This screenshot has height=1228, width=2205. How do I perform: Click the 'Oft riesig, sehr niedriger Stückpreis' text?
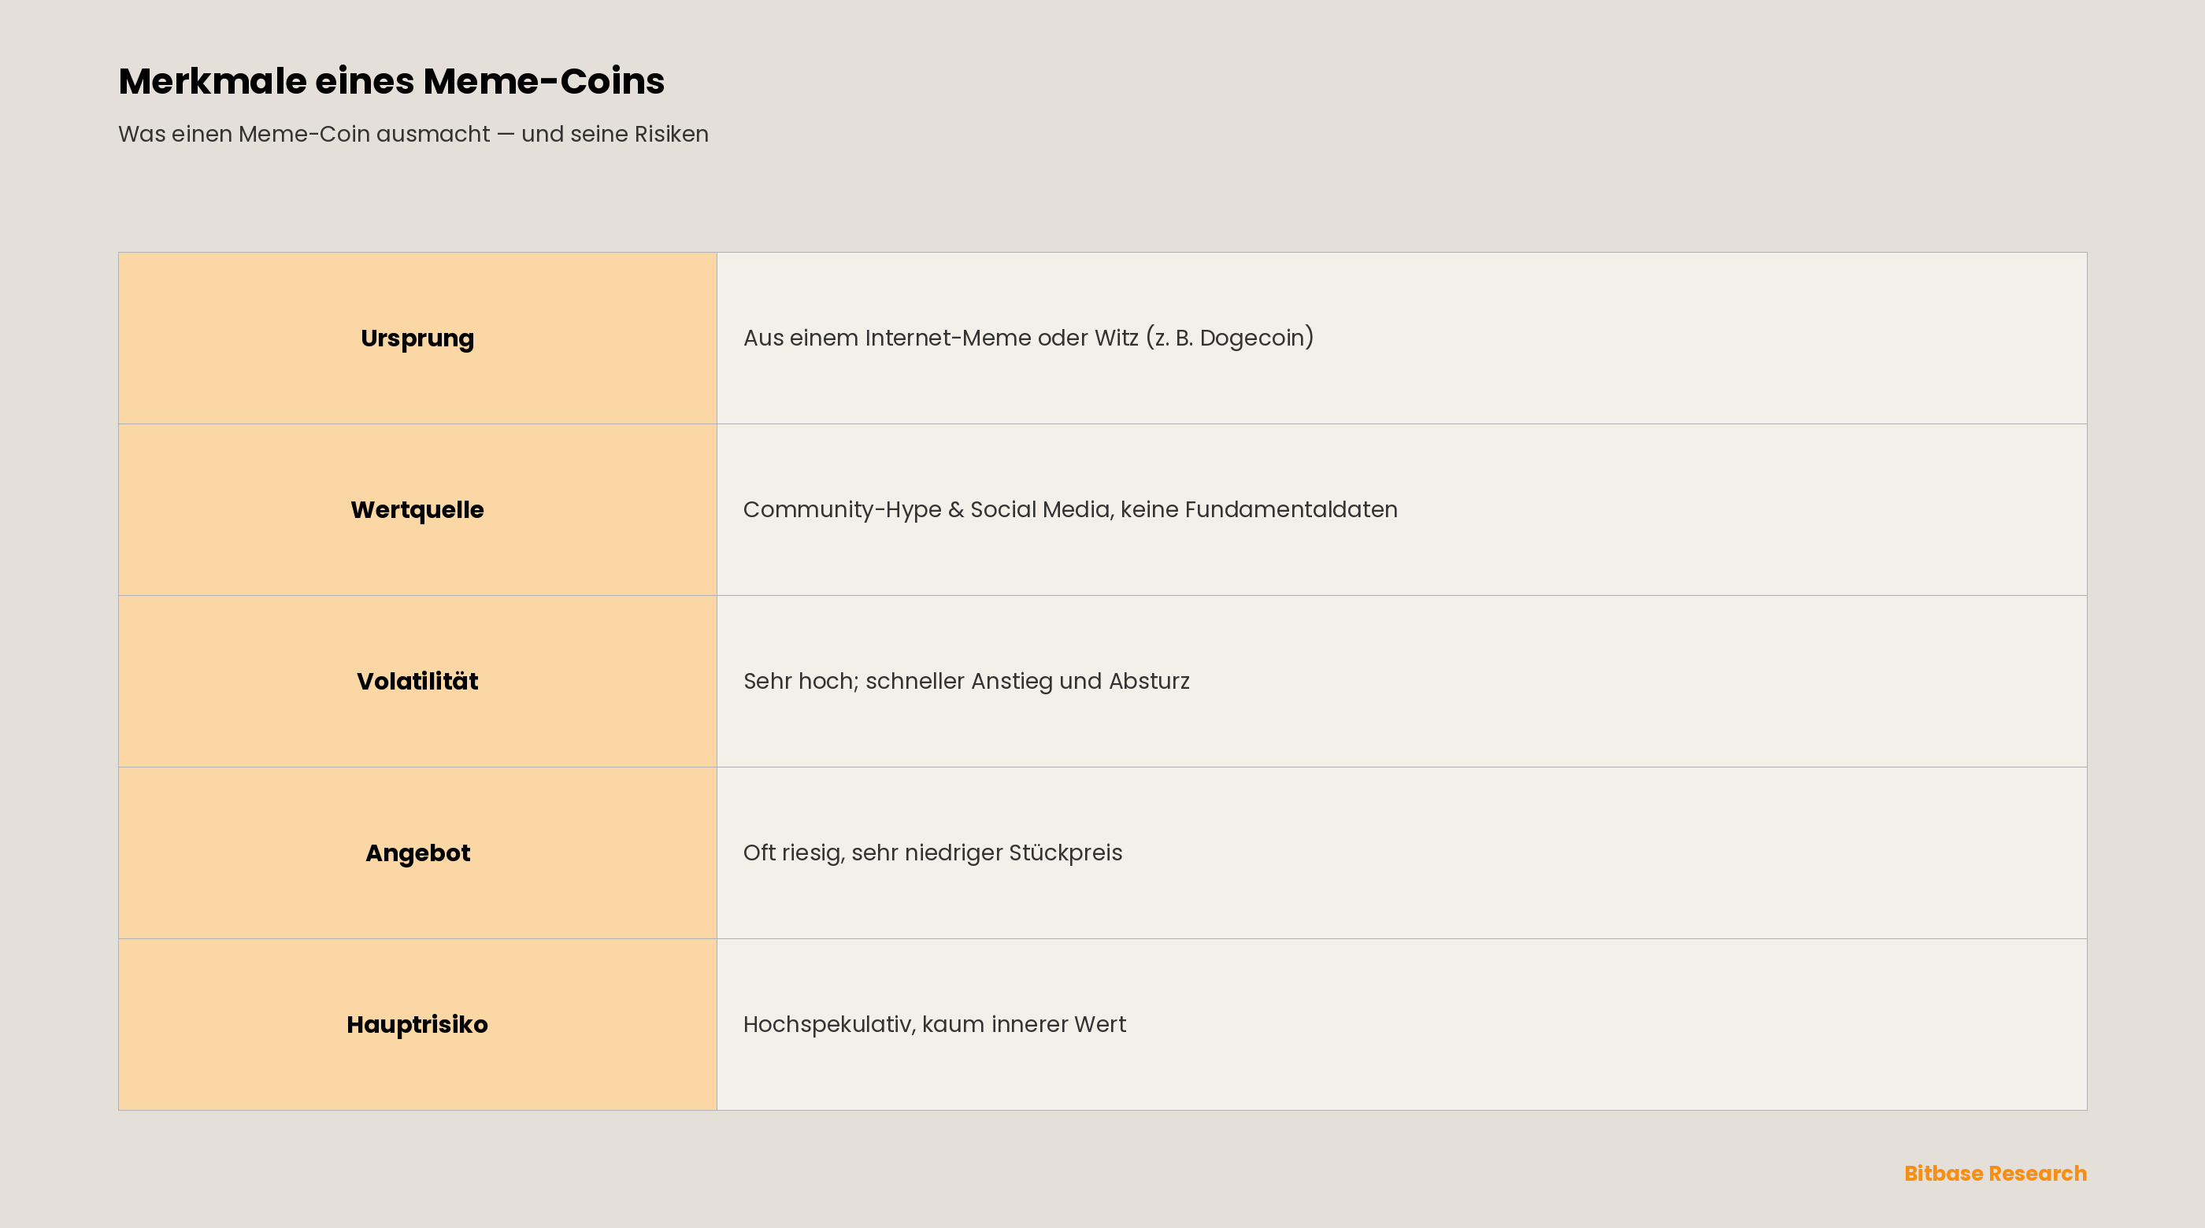point(932,853)
